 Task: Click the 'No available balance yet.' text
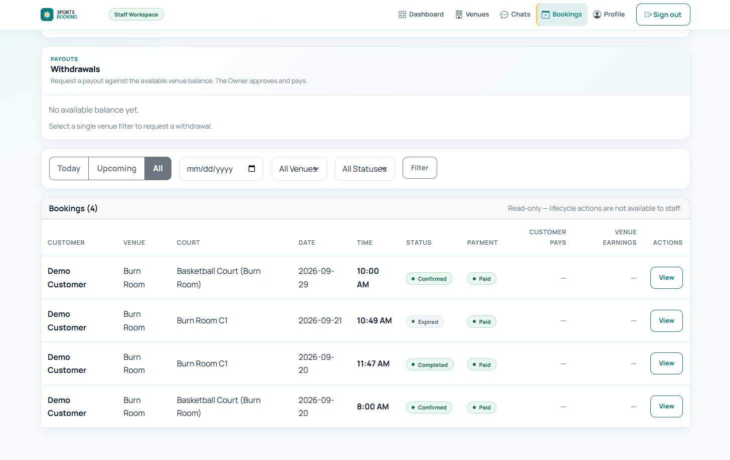(94, 110)
